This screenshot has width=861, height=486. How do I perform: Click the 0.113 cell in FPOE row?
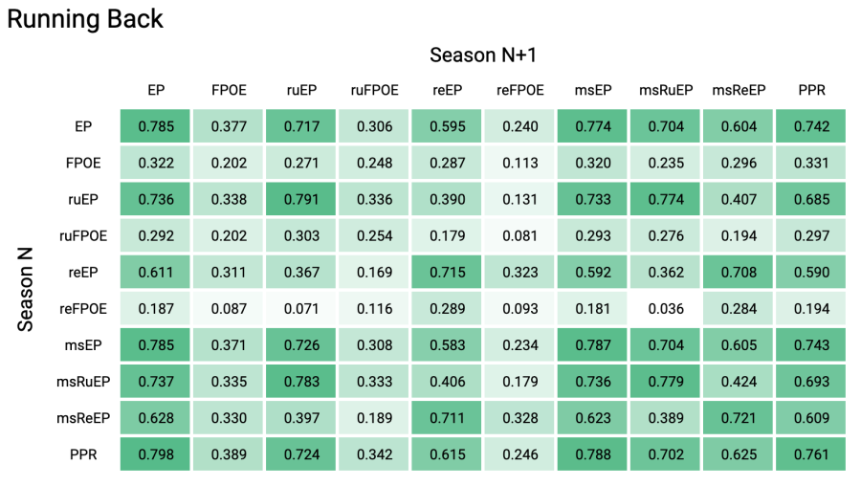tap(519, 163)
